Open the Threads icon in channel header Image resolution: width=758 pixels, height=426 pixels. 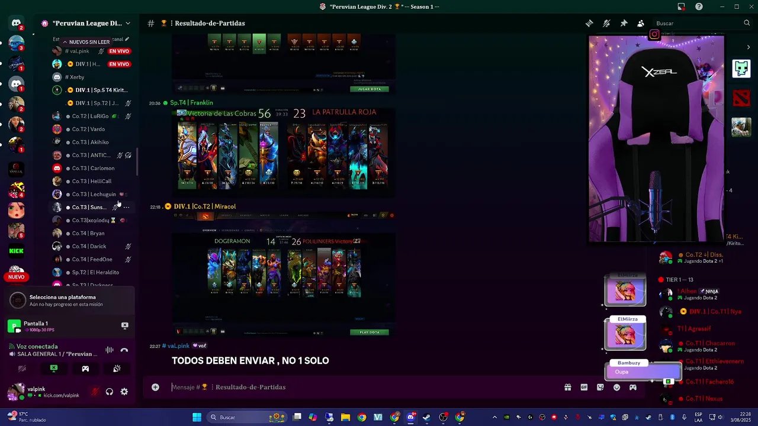(x=589, y=23)
